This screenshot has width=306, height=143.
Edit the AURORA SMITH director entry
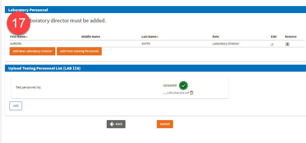point(272,44)
